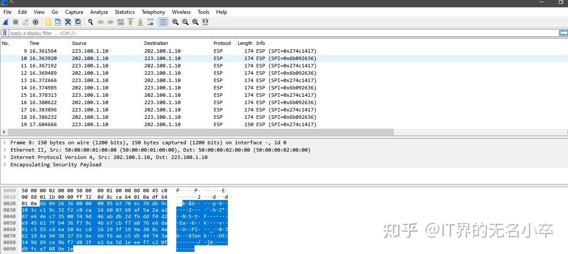Image resolution: width=568 pixels, height=254 pixels.
Task: Click the display filter input field
Action: pos(283,33)
